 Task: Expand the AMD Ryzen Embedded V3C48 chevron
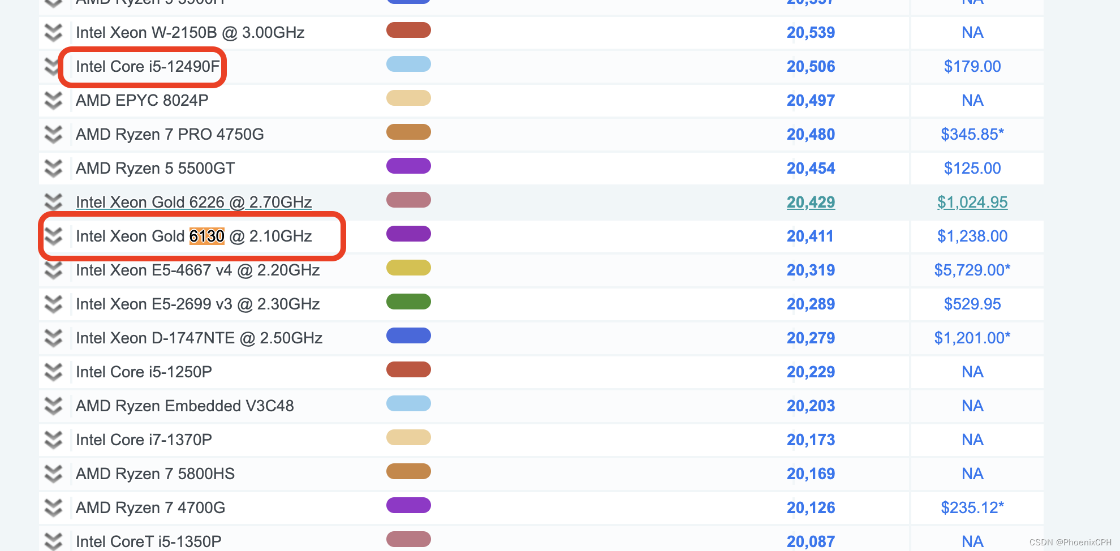(53, 406)
